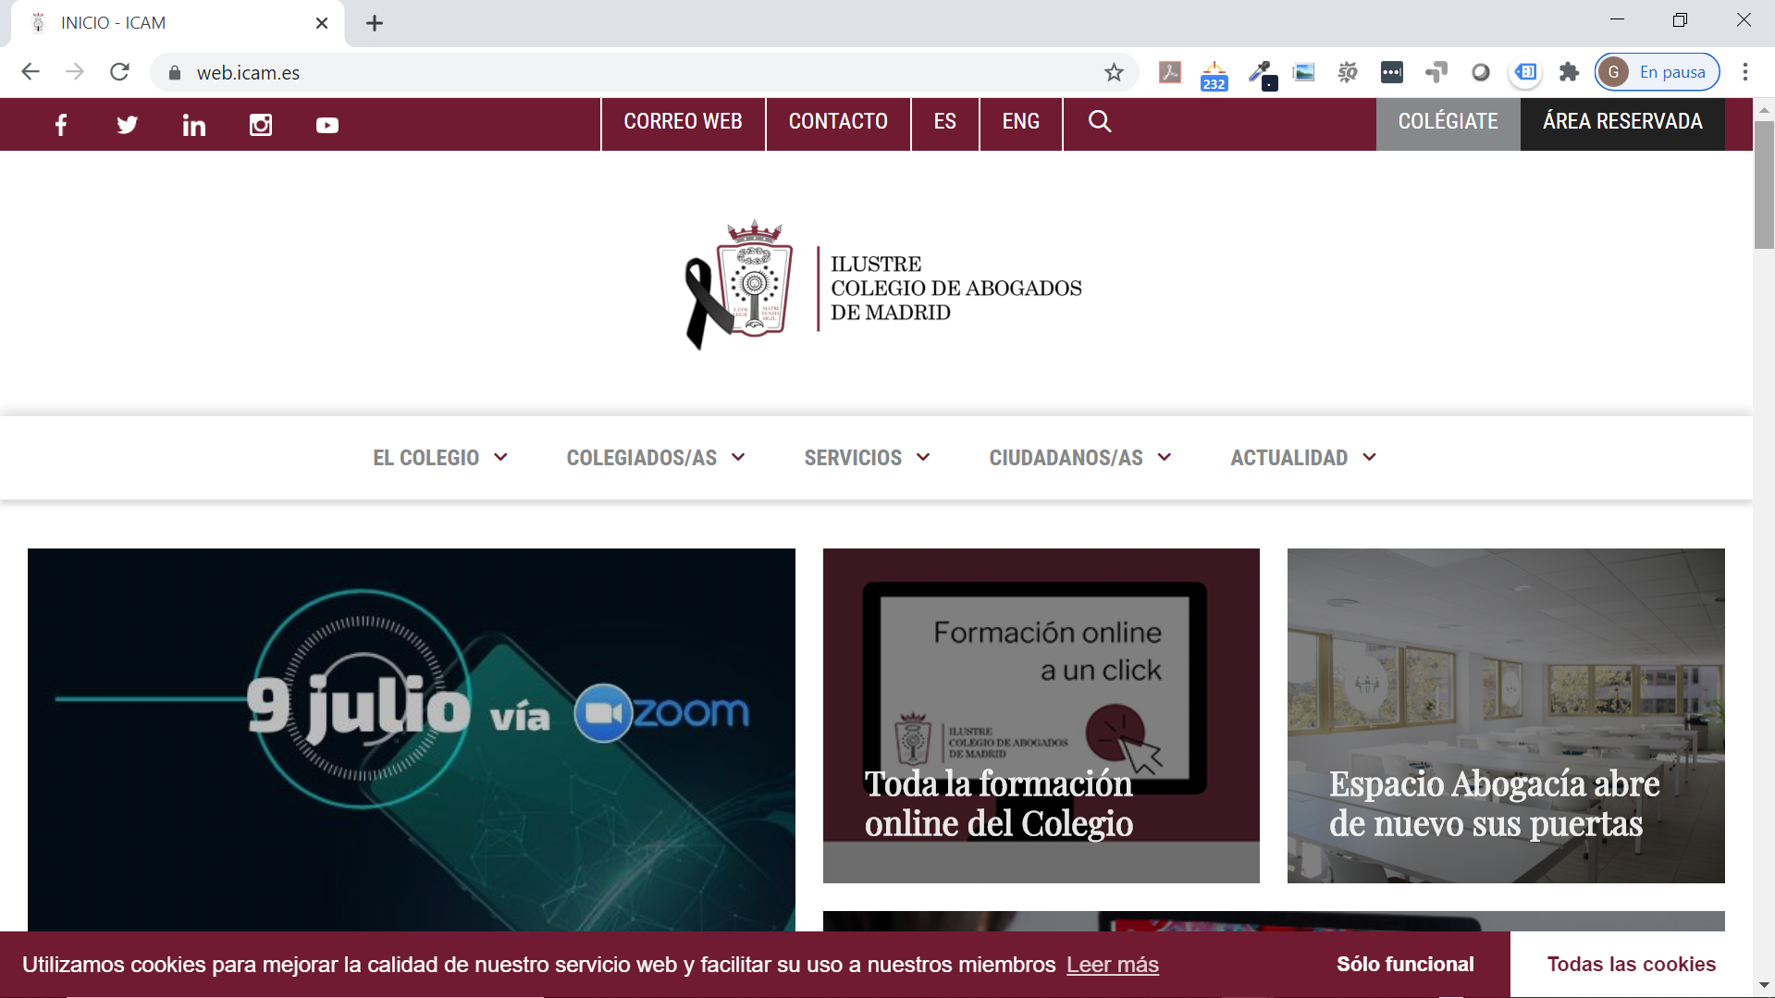The width and height of the screenshot is (1775, 998).
Task: Click the color picker pen extension
Action: (x=1262, y=74)
